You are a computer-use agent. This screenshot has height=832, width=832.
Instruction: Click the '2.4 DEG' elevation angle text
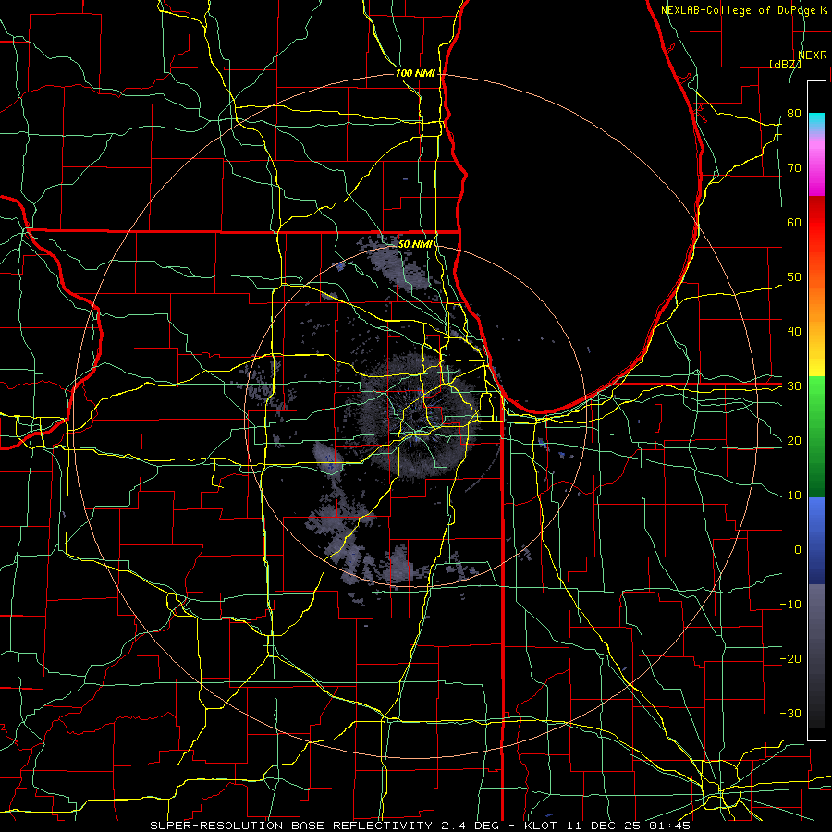[471, 826]
